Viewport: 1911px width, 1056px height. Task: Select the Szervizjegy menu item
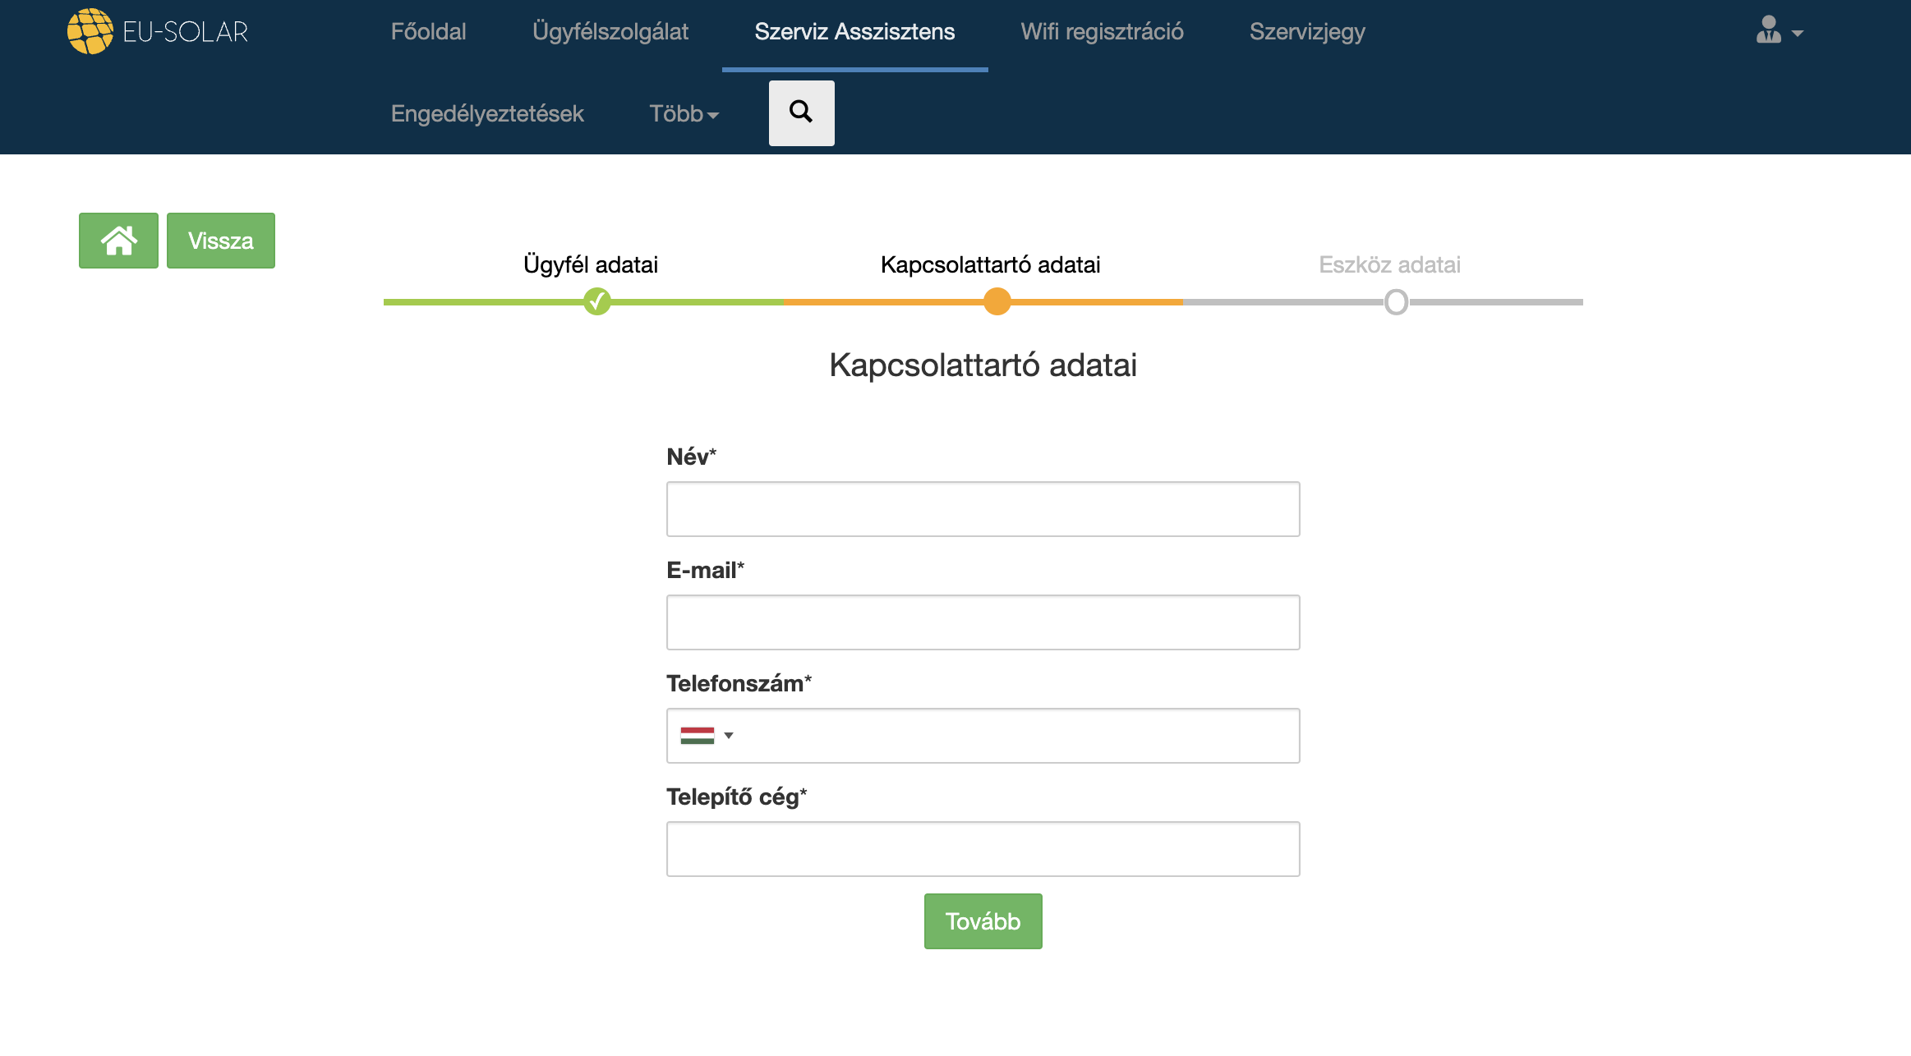tap(1306, 31)
